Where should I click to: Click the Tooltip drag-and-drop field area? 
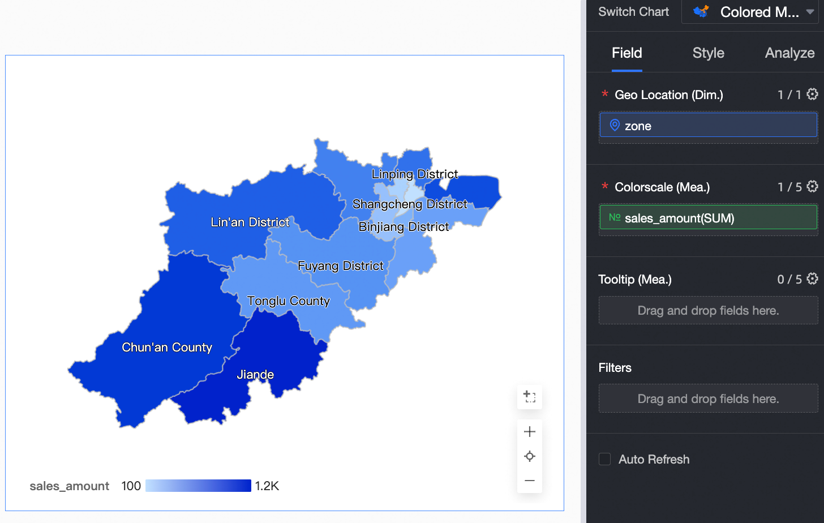pos(708,310)
